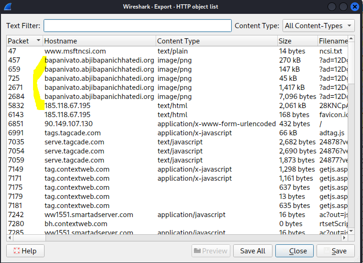Sort by the Packet column header

24,41
